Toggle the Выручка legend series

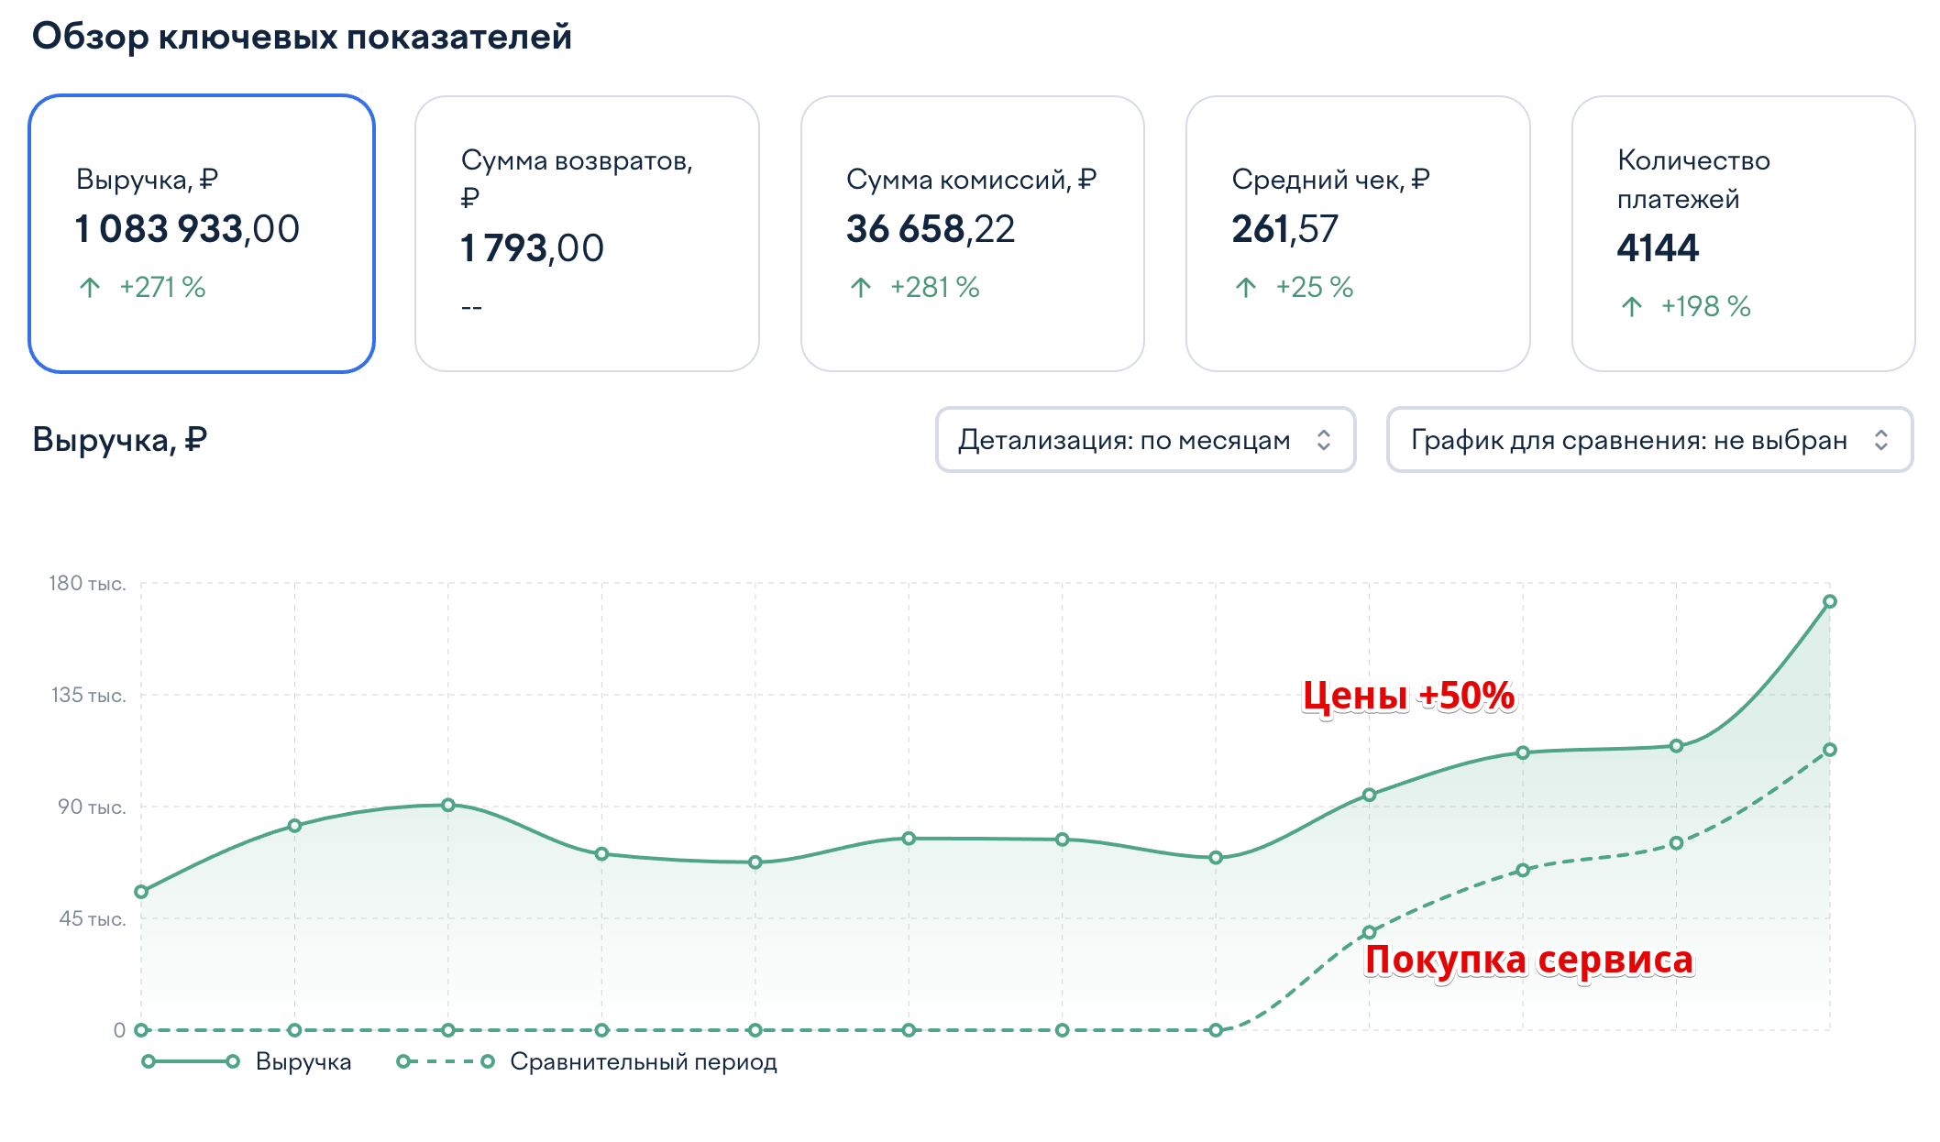coord(303,1061)
